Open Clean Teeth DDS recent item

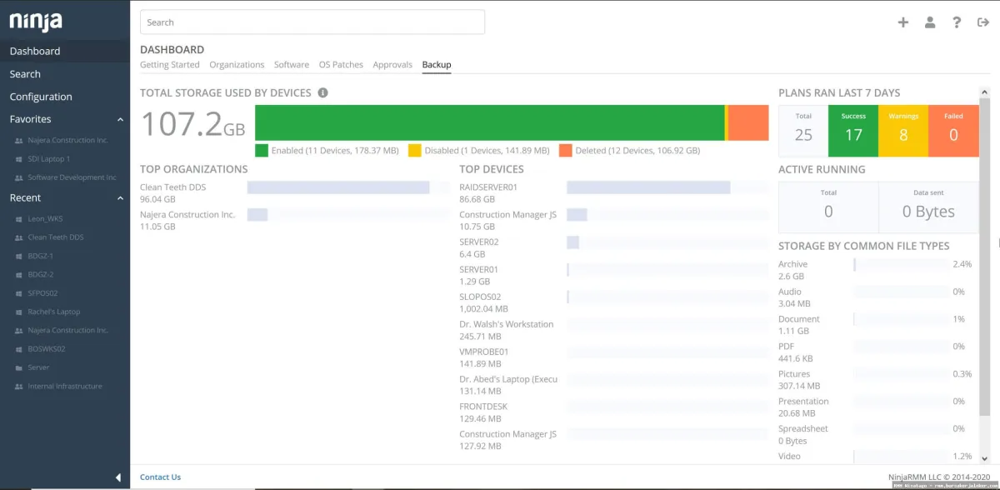point(56,237)
